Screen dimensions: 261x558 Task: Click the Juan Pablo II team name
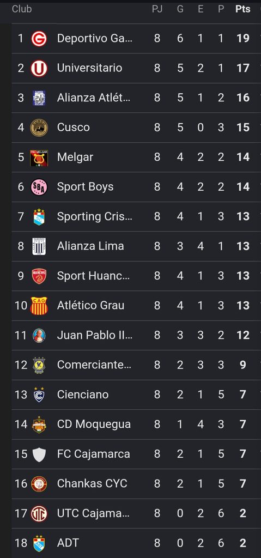(94, 335)
